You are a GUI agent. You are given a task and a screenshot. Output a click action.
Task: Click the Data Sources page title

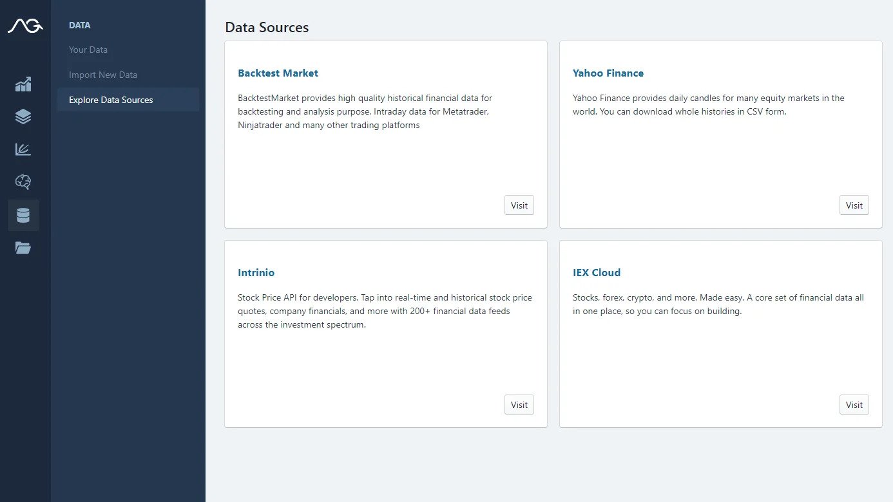click(267, 27)
